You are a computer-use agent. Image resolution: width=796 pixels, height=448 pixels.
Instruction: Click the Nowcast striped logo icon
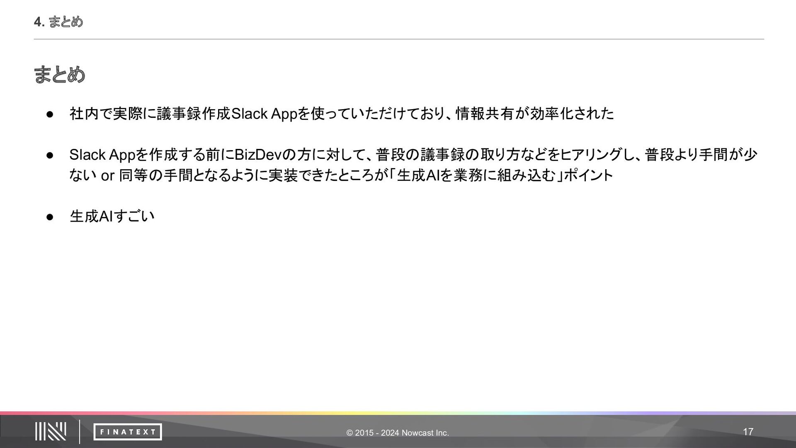(x=51, y=431)
